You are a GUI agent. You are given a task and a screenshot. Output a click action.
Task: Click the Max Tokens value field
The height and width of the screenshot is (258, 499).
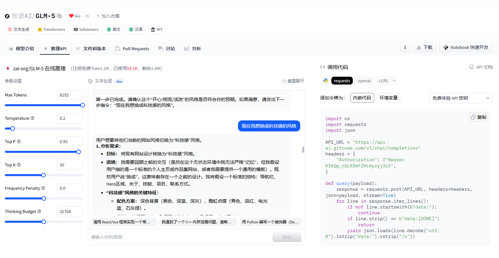(x=70, y=95)
